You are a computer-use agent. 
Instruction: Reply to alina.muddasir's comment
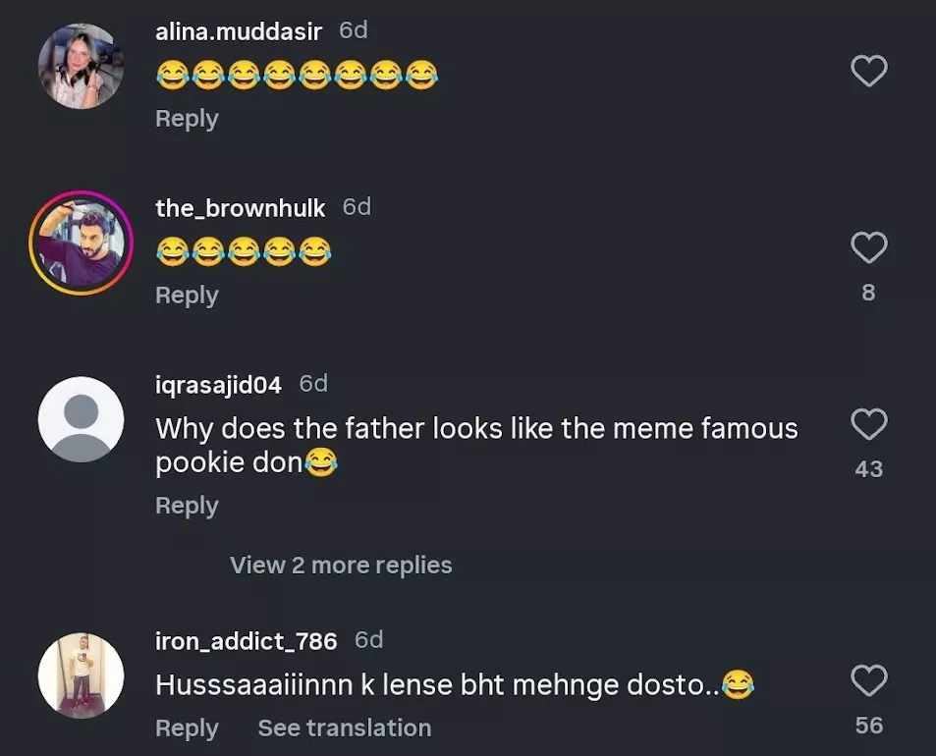click(x=187, y=119)
